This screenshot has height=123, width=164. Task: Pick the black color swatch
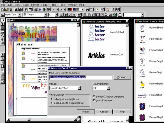(68, 10)
